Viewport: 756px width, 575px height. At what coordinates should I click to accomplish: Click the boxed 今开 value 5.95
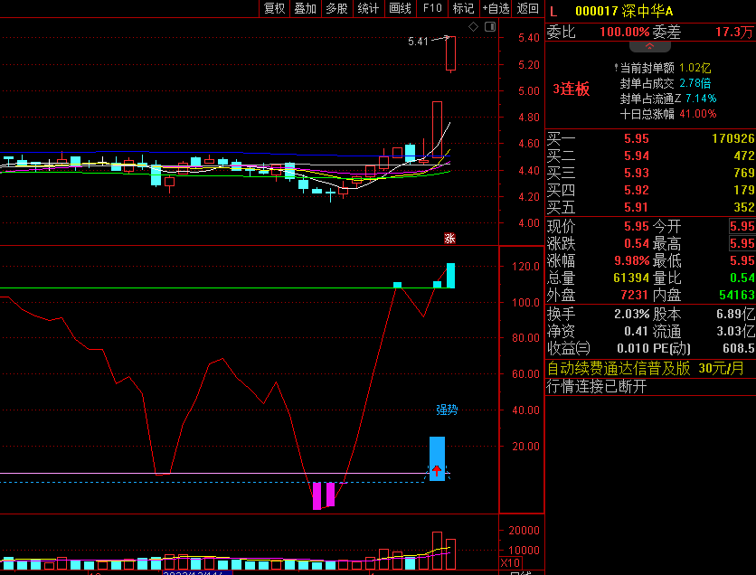(742, 227)
